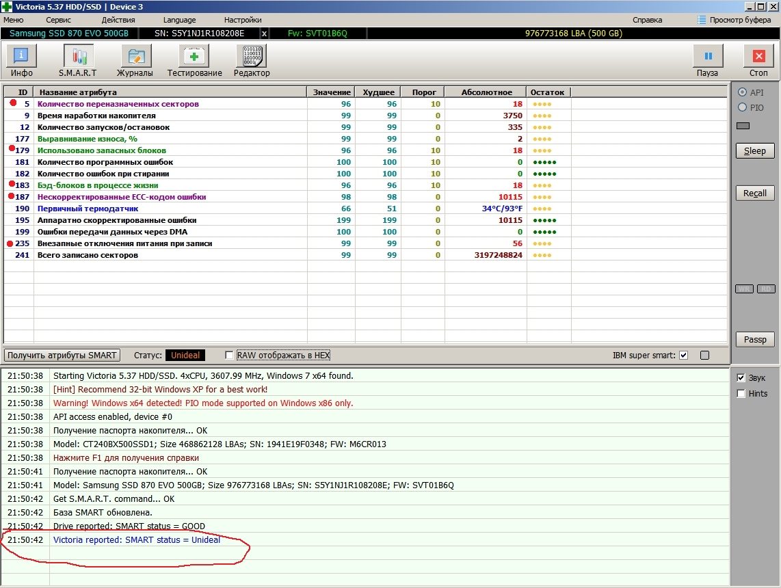Screen dimensions: 781x588
Task: Click the gray indicator above Sleep
Action: [743, 126]
